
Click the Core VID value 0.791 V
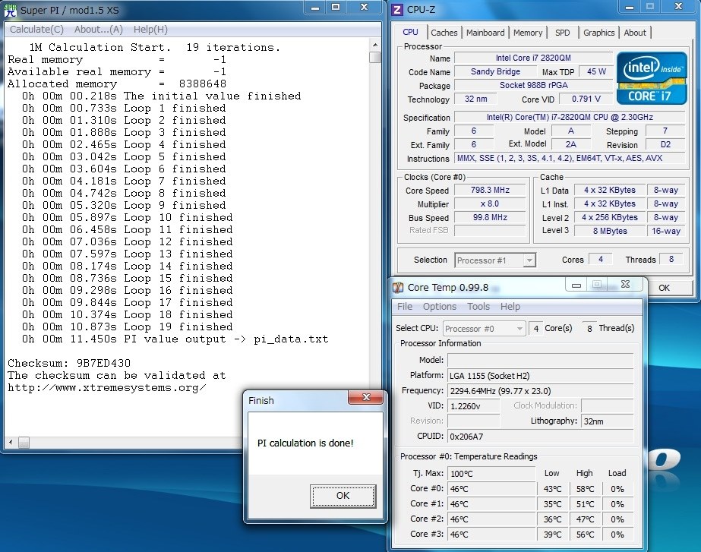tap(586, 99)
